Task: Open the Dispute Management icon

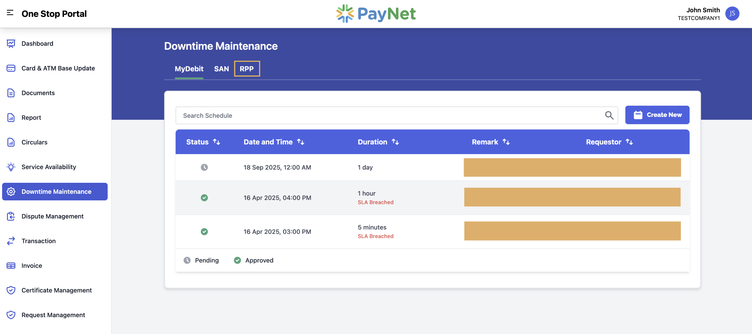Action: (x=11, y=216)
